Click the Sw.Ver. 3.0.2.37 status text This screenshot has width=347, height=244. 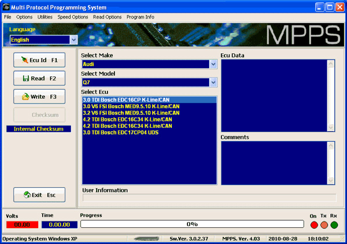189,239
